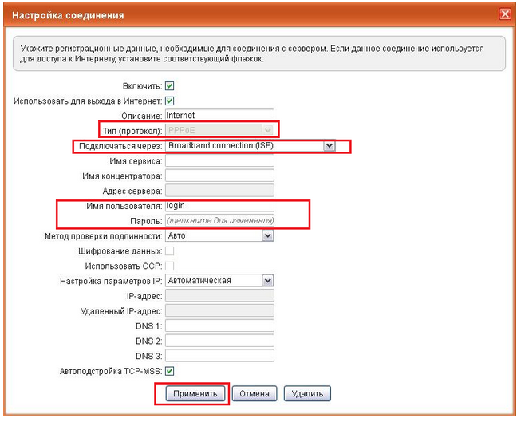Close the Настройка соединения dialog
Screen dimensions: 517x426
tap(505, 14)
